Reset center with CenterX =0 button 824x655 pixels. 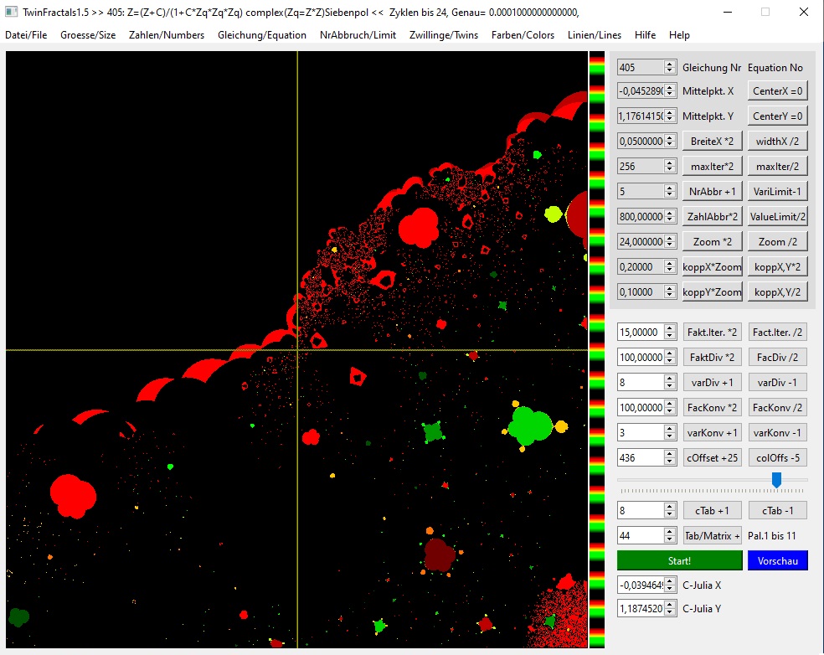tap(778, 91)
